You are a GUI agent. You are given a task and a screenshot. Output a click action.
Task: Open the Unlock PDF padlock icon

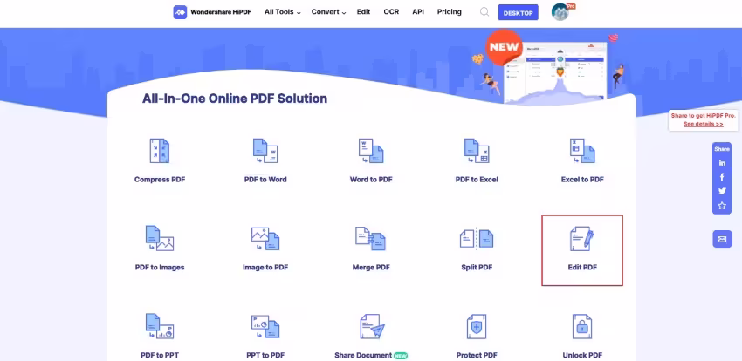click(582, 326)
